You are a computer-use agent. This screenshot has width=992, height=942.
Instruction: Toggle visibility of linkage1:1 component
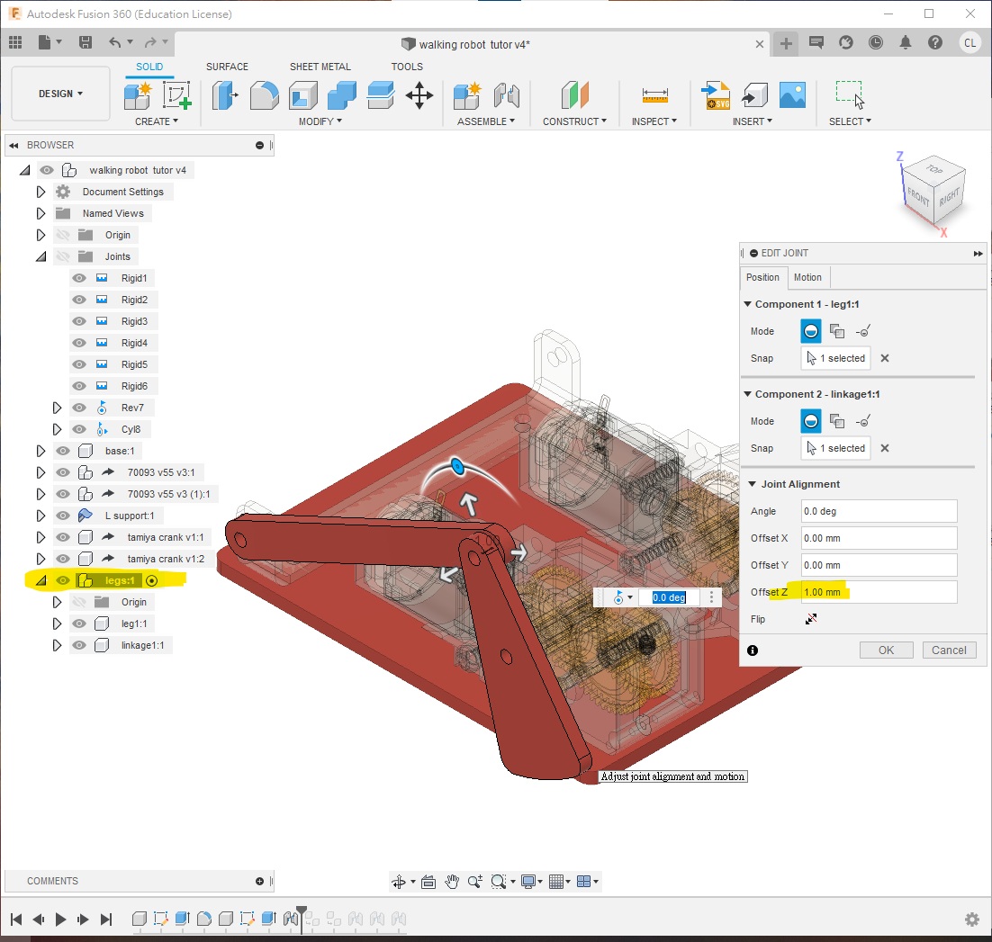tap(79, 645)
